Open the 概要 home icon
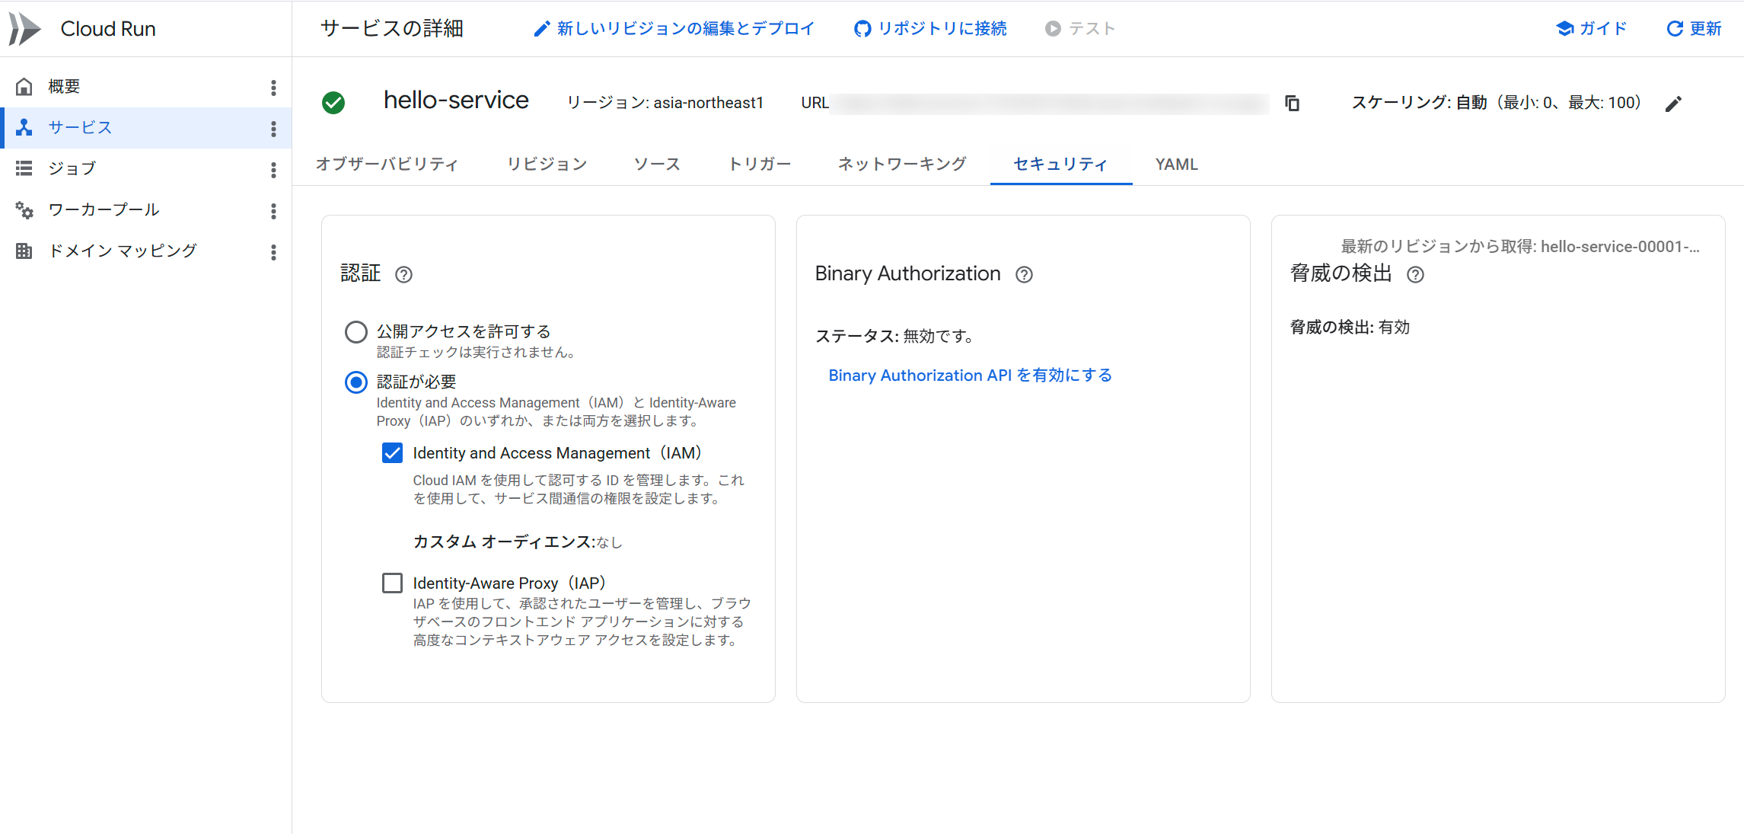Image resolution: width=1744 pixels, height=834 pixels. pyautogui.click(x=24, y=87)
